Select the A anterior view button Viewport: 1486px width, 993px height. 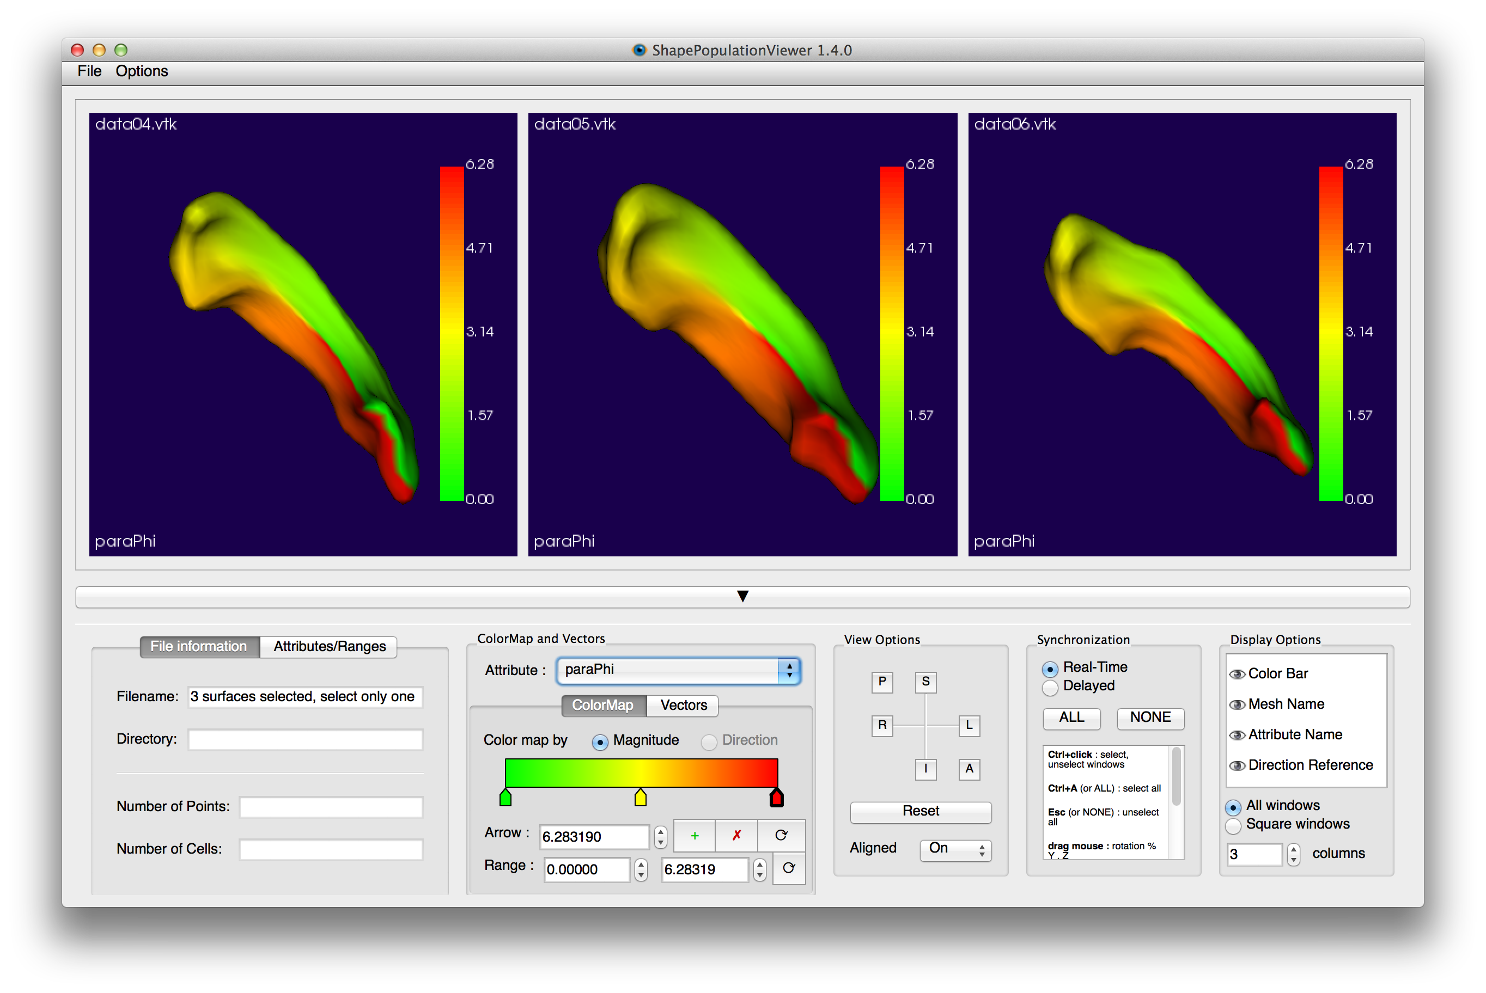pos(969,769)
